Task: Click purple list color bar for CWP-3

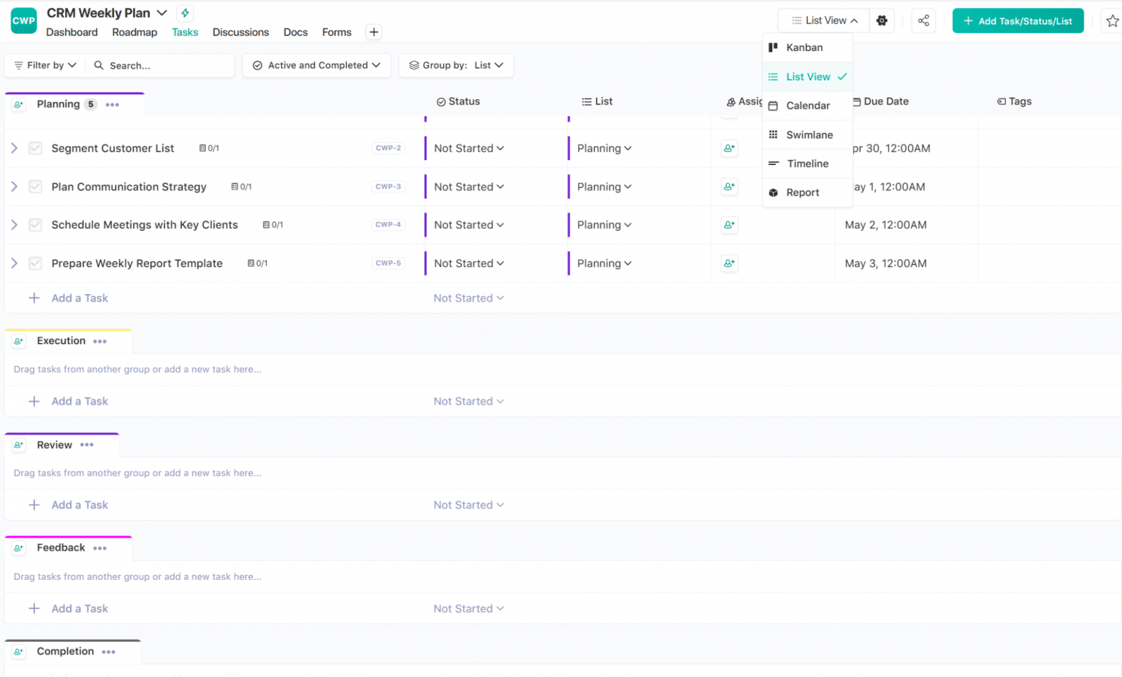Action: click(568, 187)
